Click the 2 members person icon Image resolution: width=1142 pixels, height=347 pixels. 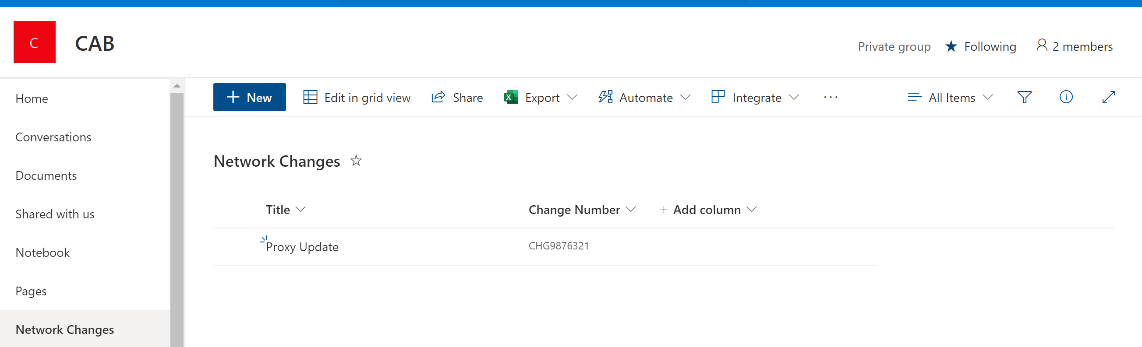click(1041, 46)
